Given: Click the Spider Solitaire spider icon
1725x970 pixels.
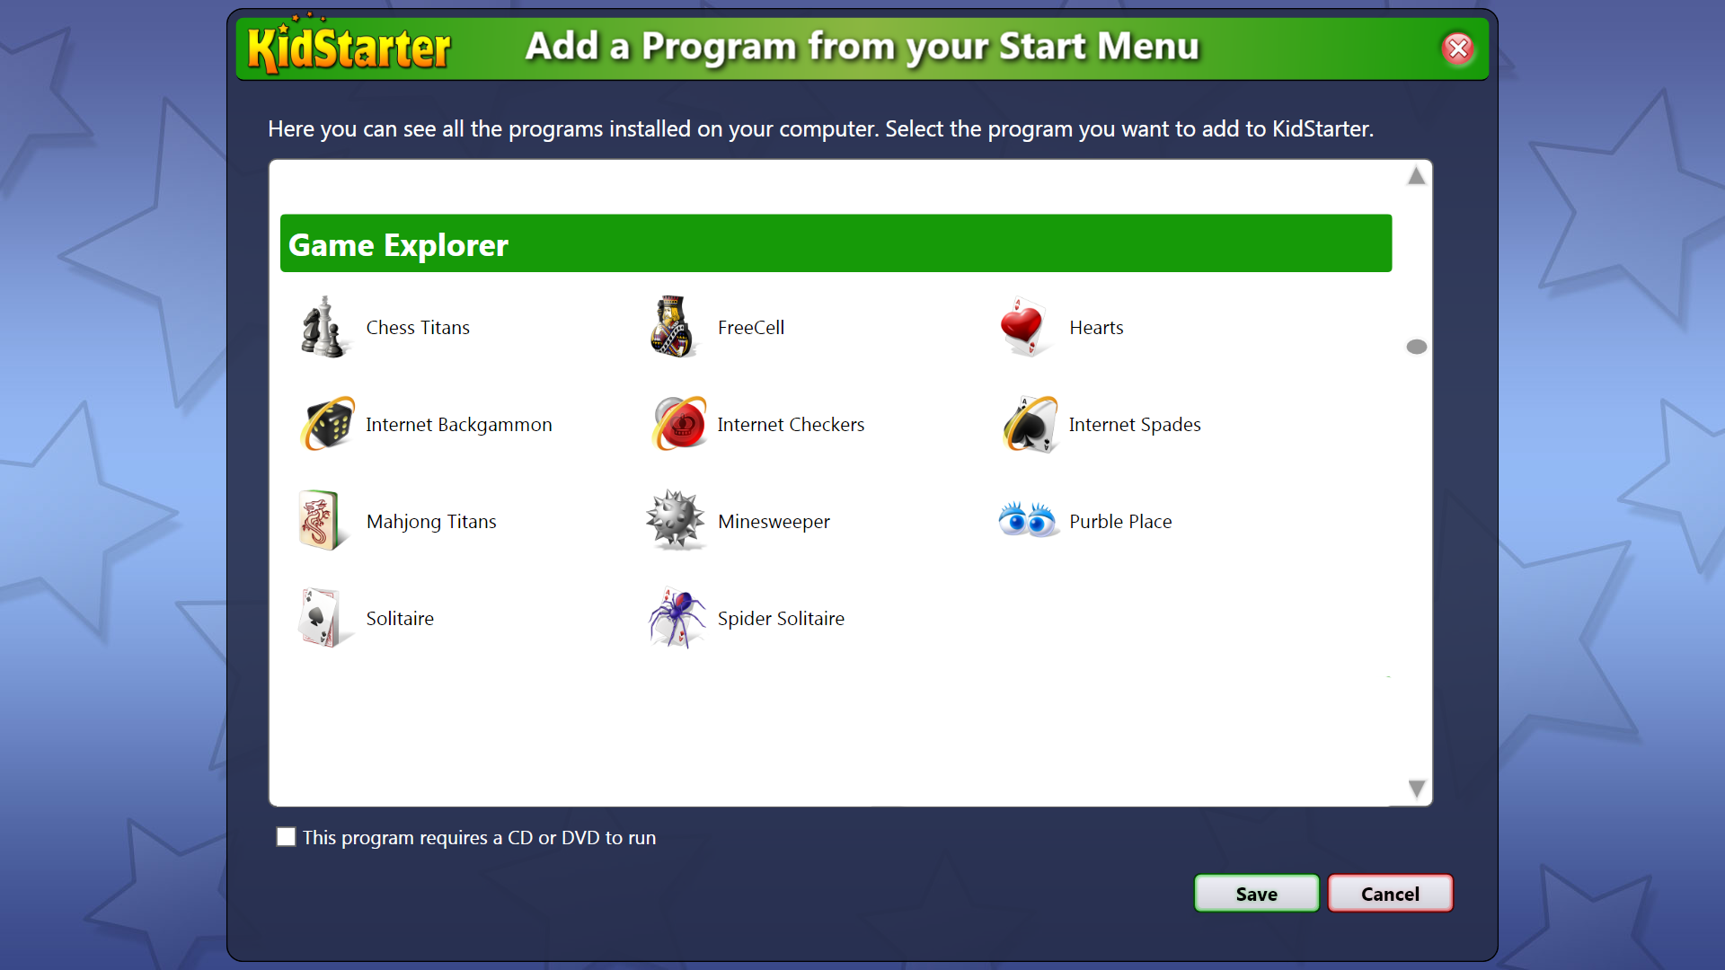Looking at the screenshot, I should point(677,618).
